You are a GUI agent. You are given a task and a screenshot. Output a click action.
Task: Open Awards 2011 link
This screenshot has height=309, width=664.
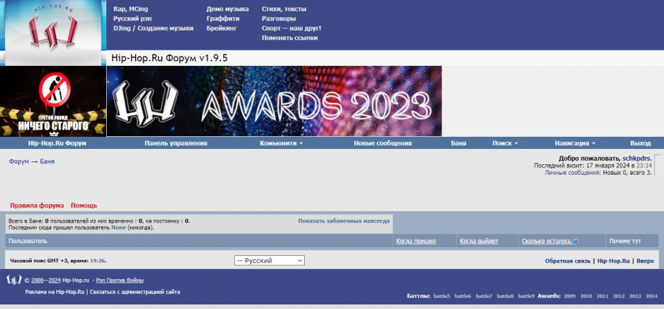(x=602, y=296)
